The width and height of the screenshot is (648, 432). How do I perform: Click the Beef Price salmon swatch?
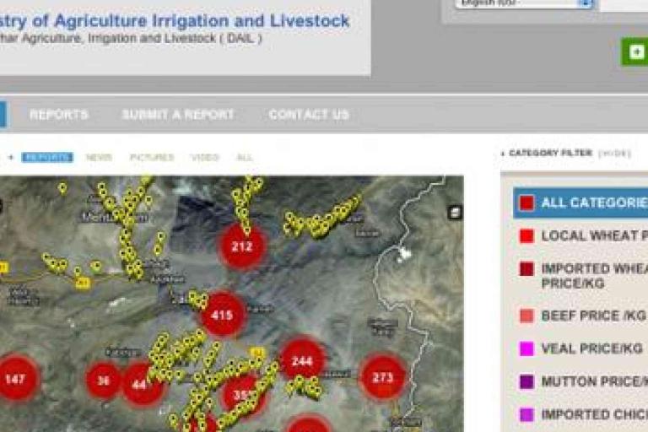[526, 316]
